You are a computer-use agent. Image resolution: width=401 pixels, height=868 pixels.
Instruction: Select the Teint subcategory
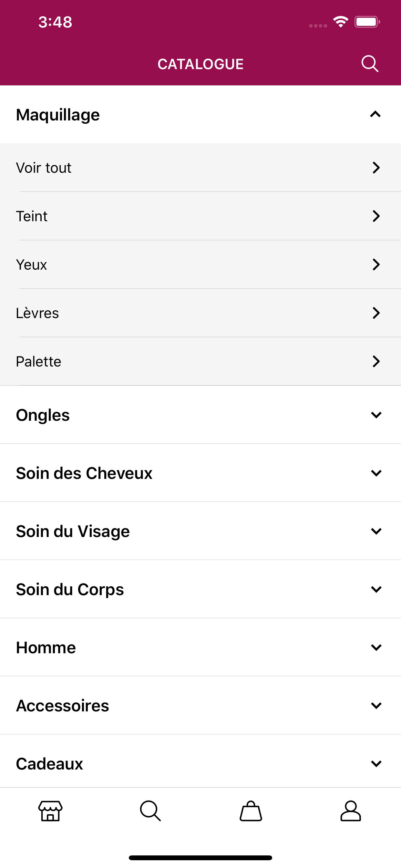click(x=200, y=216)
